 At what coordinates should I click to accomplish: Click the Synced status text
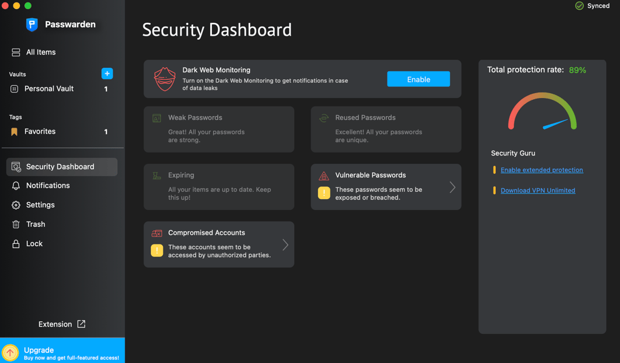598,5
